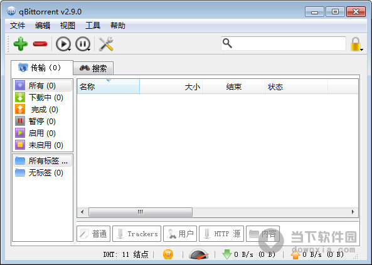Click the green plus add torrent icon
Viewport: 372px width, 265px height.
21,44
